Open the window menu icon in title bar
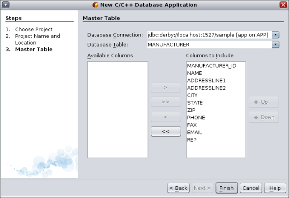 pyautogui.click(x=6, y=5)
